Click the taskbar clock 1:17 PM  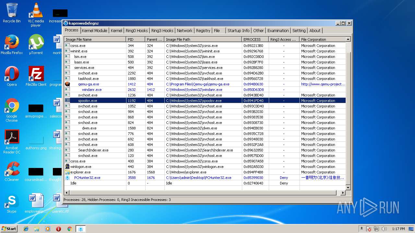(398, 229)
